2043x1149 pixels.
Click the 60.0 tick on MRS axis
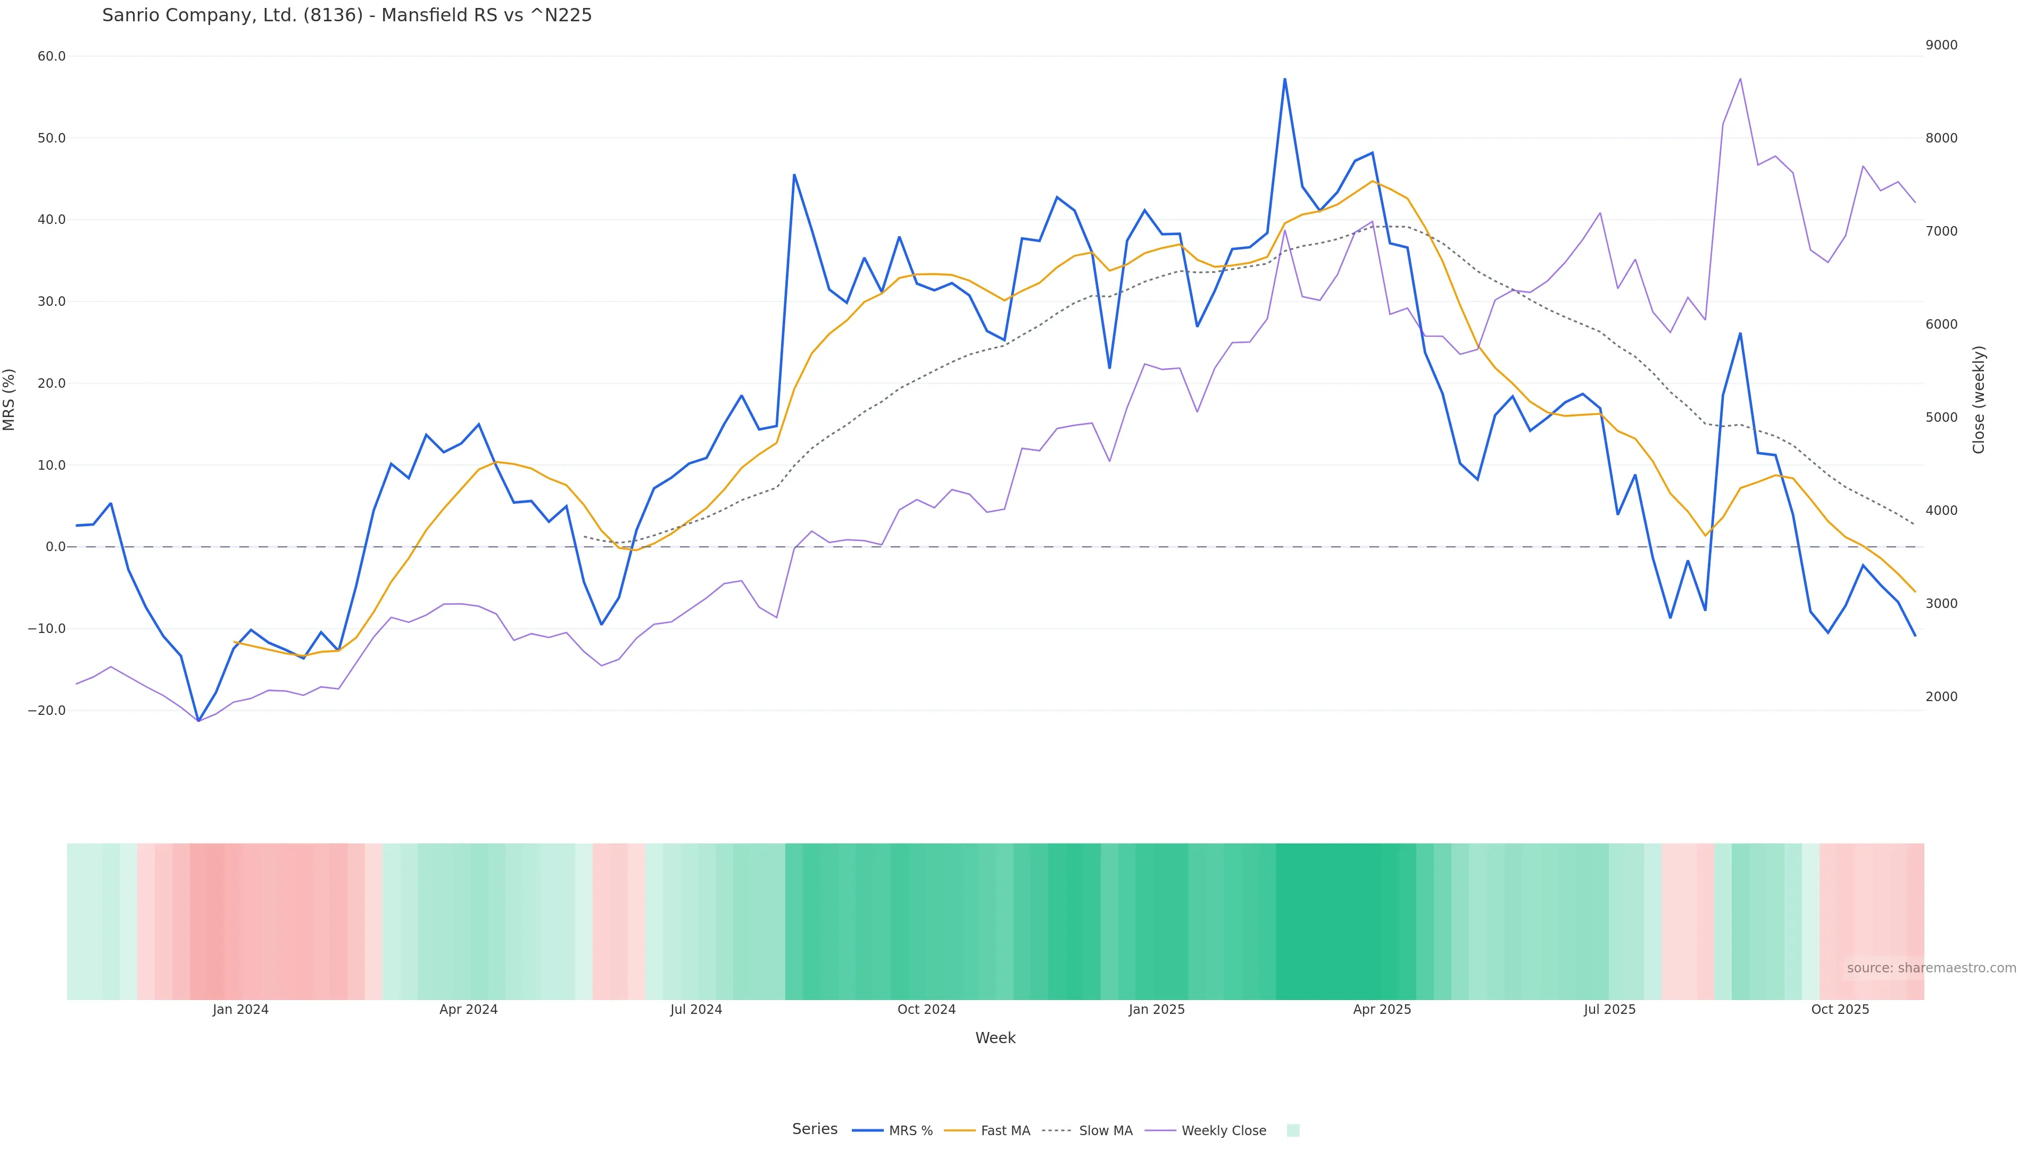[52, 56]
